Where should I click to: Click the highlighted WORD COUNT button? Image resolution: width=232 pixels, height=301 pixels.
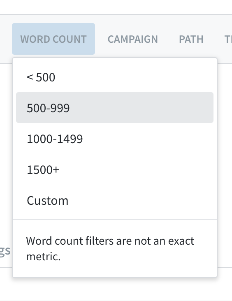click(53, 39)
